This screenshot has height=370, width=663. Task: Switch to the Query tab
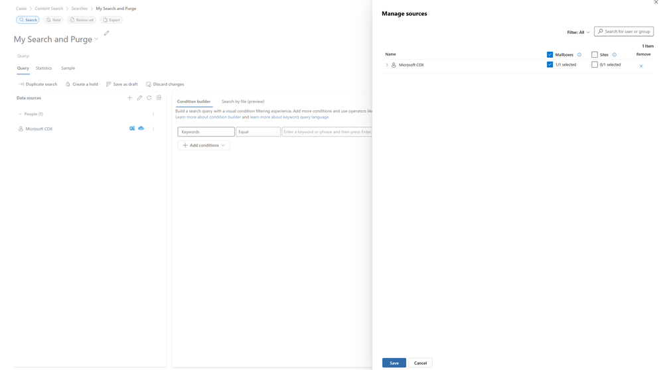tap(23, 68)
